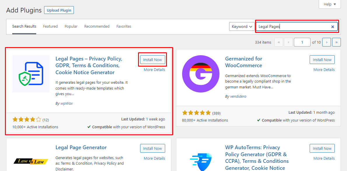Image resolution: width=347 pixels, height=171 pixels.
Task: Open the Keyword search type dropdown
Action: (x=242, y=26)
